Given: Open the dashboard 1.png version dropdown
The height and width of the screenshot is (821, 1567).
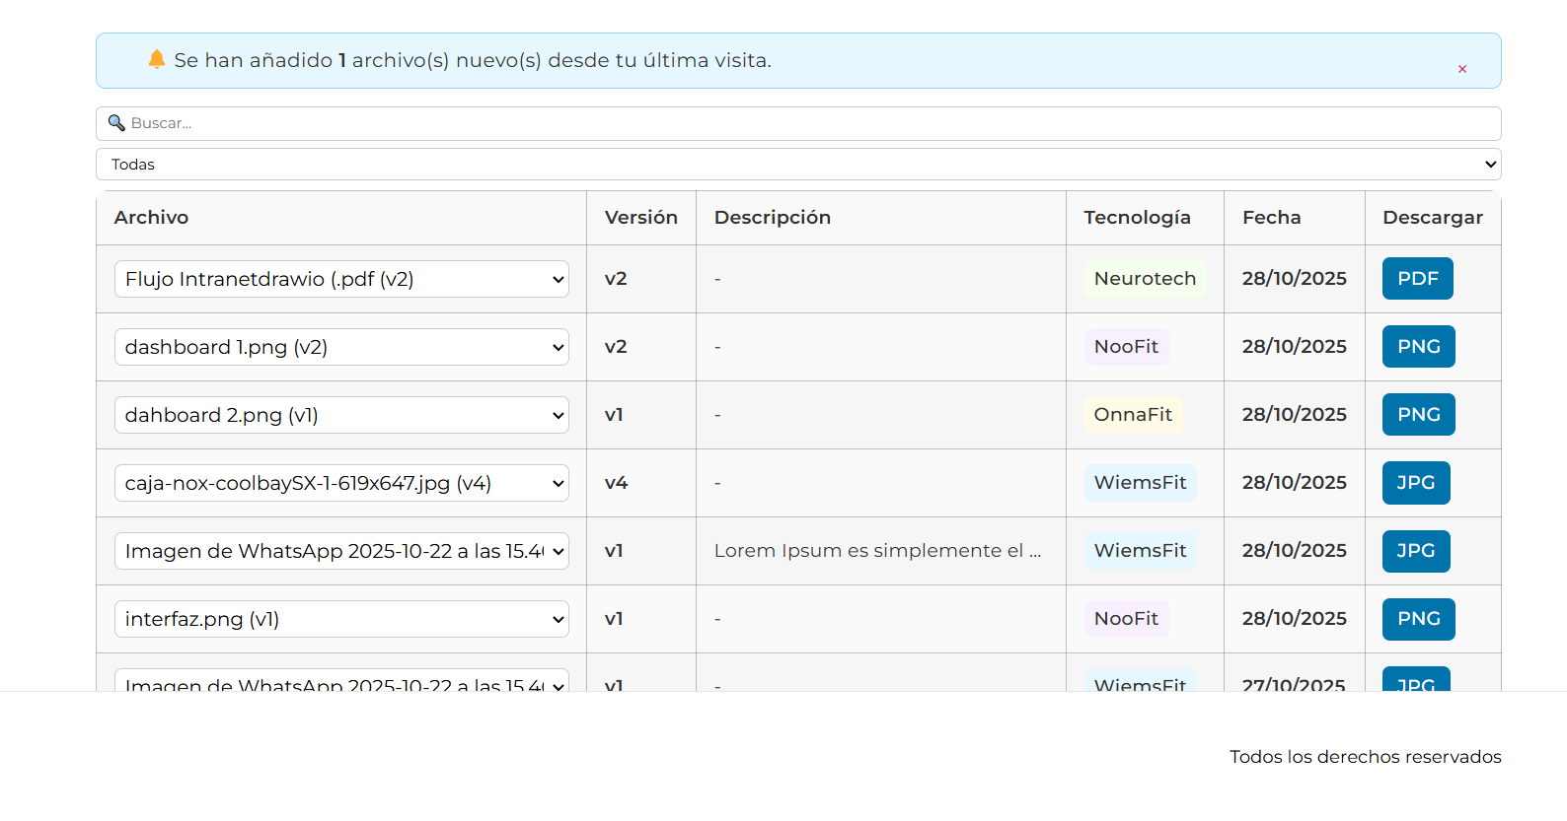Looking at the screenshot, I should click(341, 347).
